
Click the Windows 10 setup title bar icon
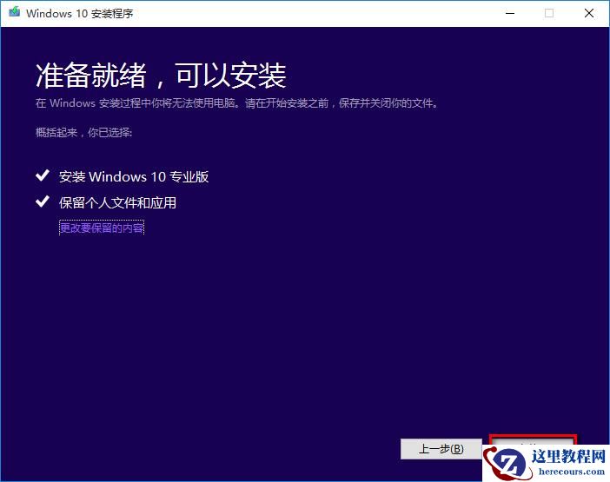click(15, 13)
